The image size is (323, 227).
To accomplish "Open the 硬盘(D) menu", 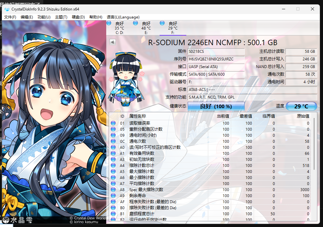I will 78,17.
